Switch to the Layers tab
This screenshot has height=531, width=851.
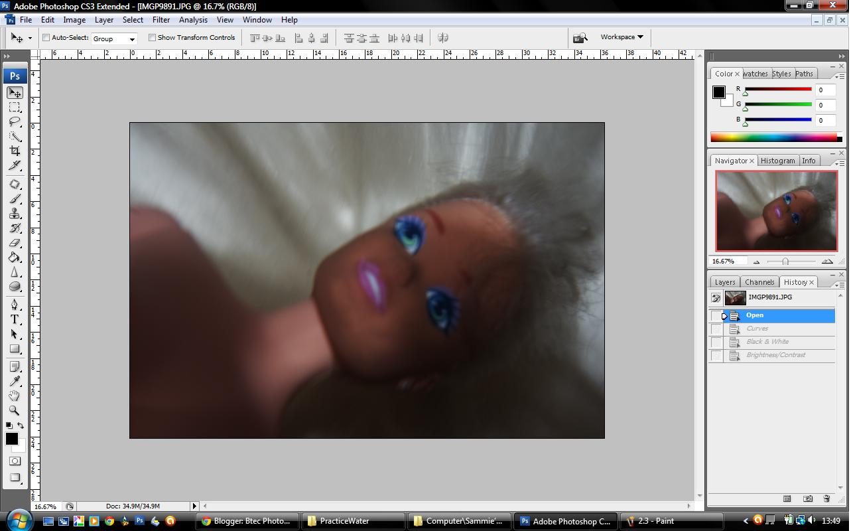point(725,282)
